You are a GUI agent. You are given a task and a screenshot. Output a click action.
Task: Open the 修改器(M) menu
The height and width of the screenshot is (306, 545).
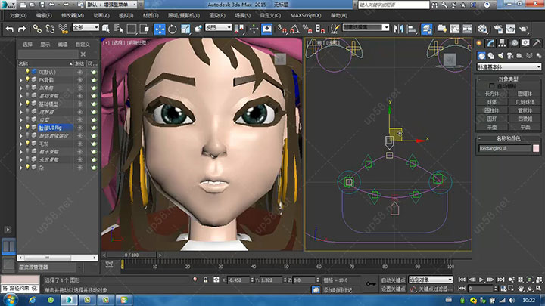click(x=73, y=15)
